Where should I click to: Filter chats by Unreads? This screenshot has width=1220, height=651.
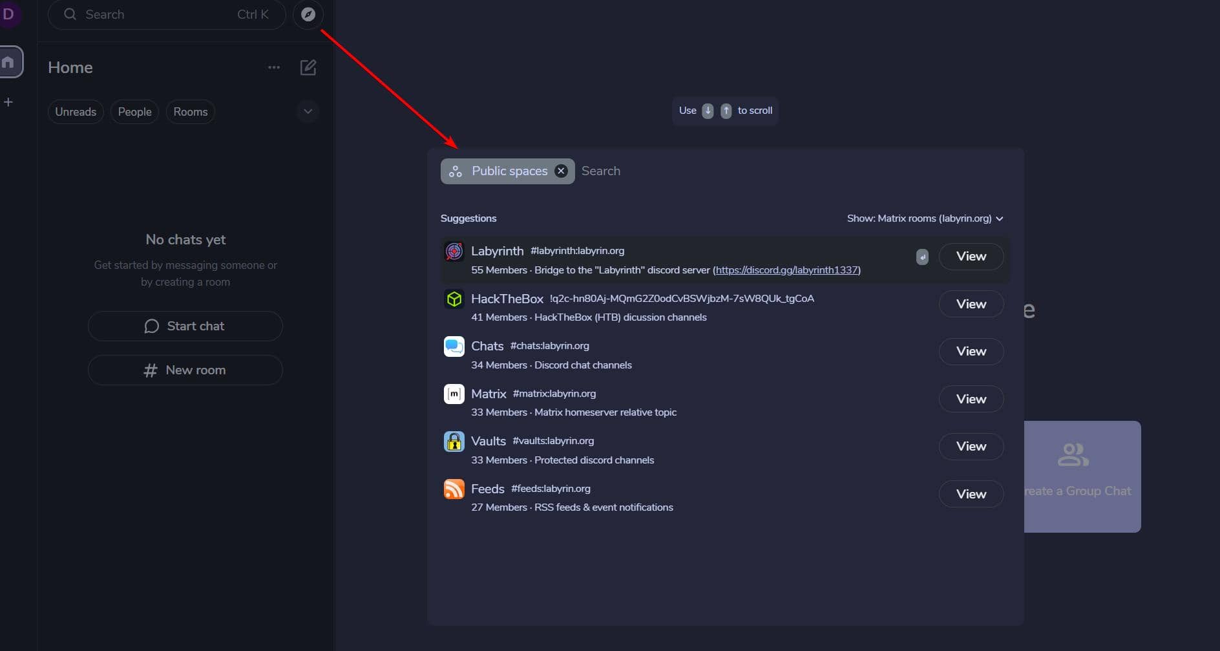76,112
